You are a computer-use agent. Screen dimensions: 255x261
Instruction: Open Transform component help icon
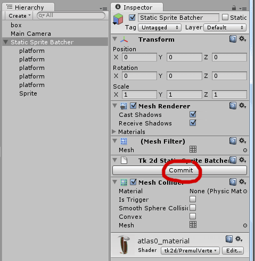(x=233, y=39)
